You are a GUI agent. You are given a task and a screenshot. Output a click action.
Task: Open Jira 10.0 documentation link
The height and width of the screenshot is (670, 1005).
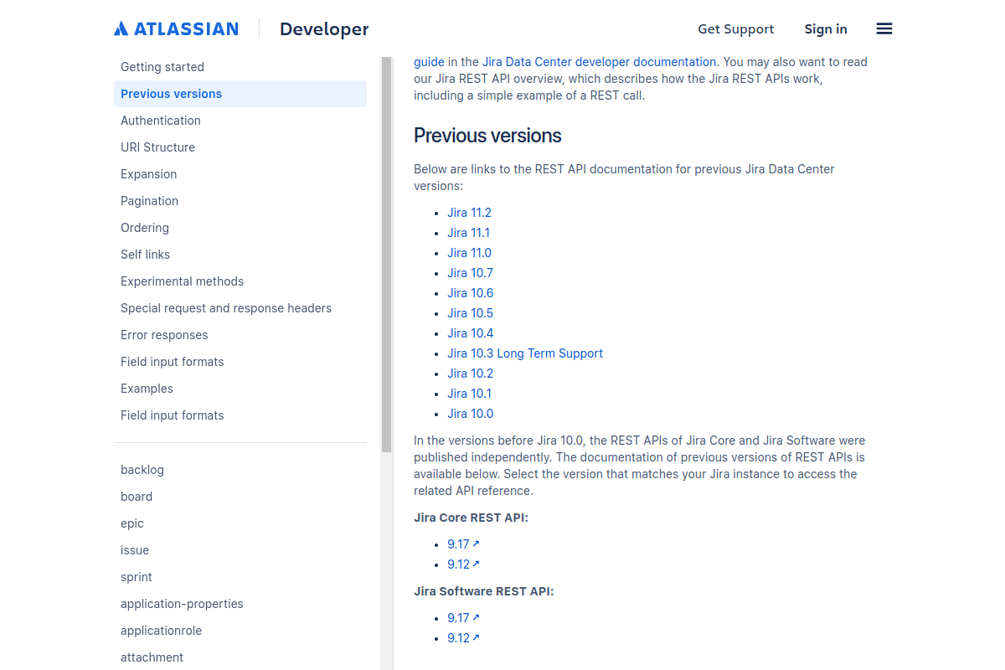click(x=470, y=414)
